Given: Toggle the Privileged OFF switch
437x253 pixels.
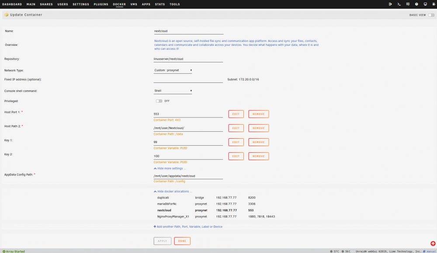Looking at the screenshot, I should pyautogui.click(x=159, y=101).
